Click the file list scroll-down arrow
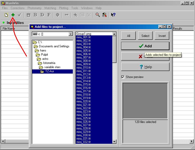The width and height of the screenshot is (195, 150). click(x=114, y=142)
